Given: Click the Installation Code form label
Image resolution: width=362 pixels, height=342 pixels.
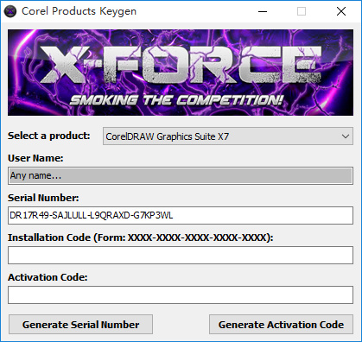Looking at the screenshot, I should point(141,237).
